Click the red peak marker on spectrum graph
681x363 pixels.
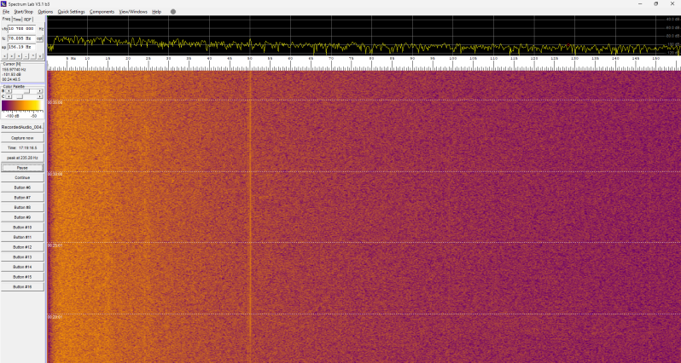[567, 45]
